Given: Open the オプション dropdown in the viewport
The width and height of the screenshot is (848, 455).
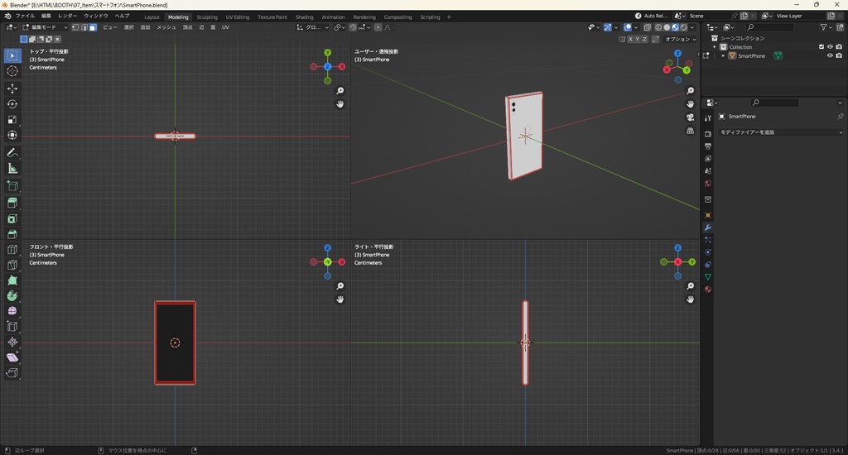Looking at the screenshot, I should (679, 39).
